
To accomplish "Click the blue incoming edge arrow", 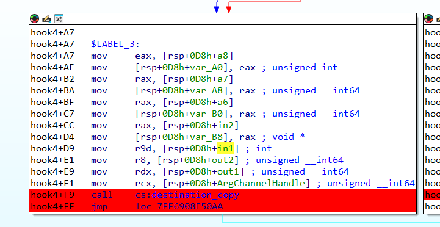I will coord(217,9).
